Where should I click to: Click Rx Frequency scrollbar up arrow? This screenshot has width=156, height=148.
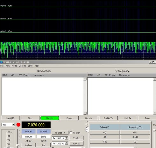(155, 79)
